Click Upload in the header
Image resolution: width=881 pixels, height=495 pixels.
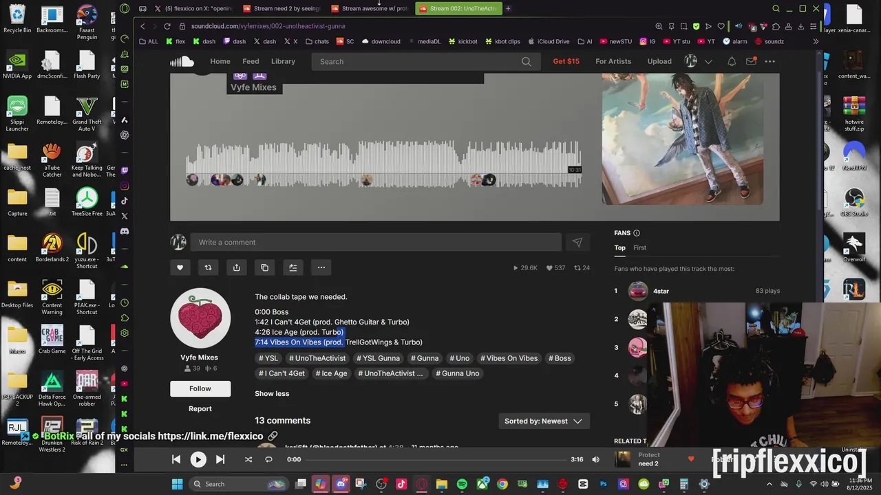coord(659,61)
